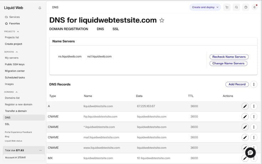Open more options for the mail CNAME record
The width and height of the screenshot is (262, 164).
tap(254, 137)
